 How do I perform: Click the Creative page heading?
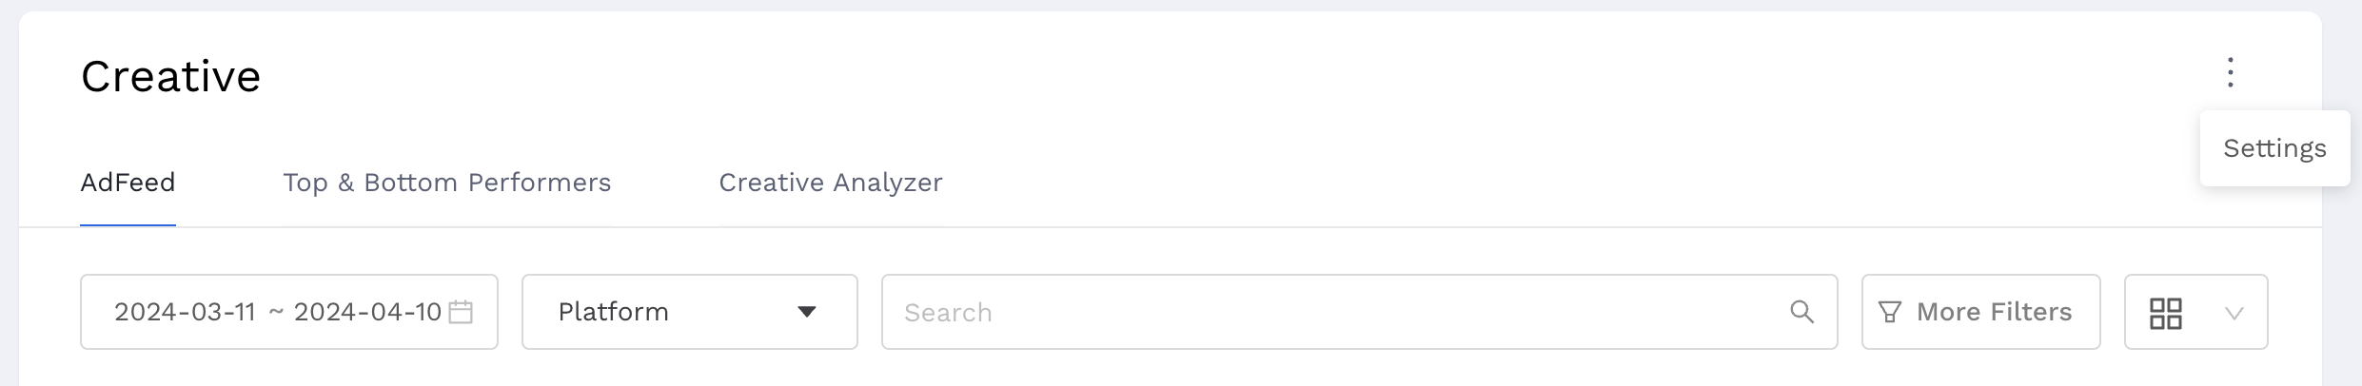click(x=170, y=76)
